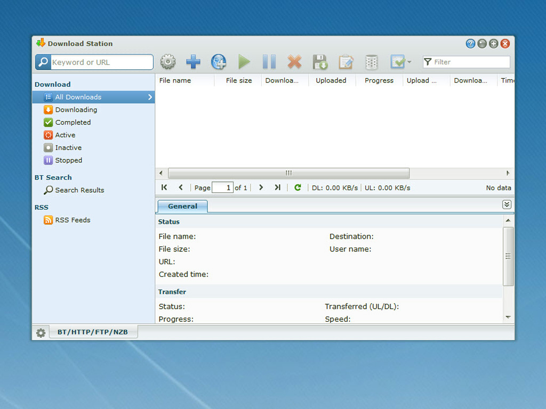
Task: Click the gray Inactive icon
Action: (49, 148)
